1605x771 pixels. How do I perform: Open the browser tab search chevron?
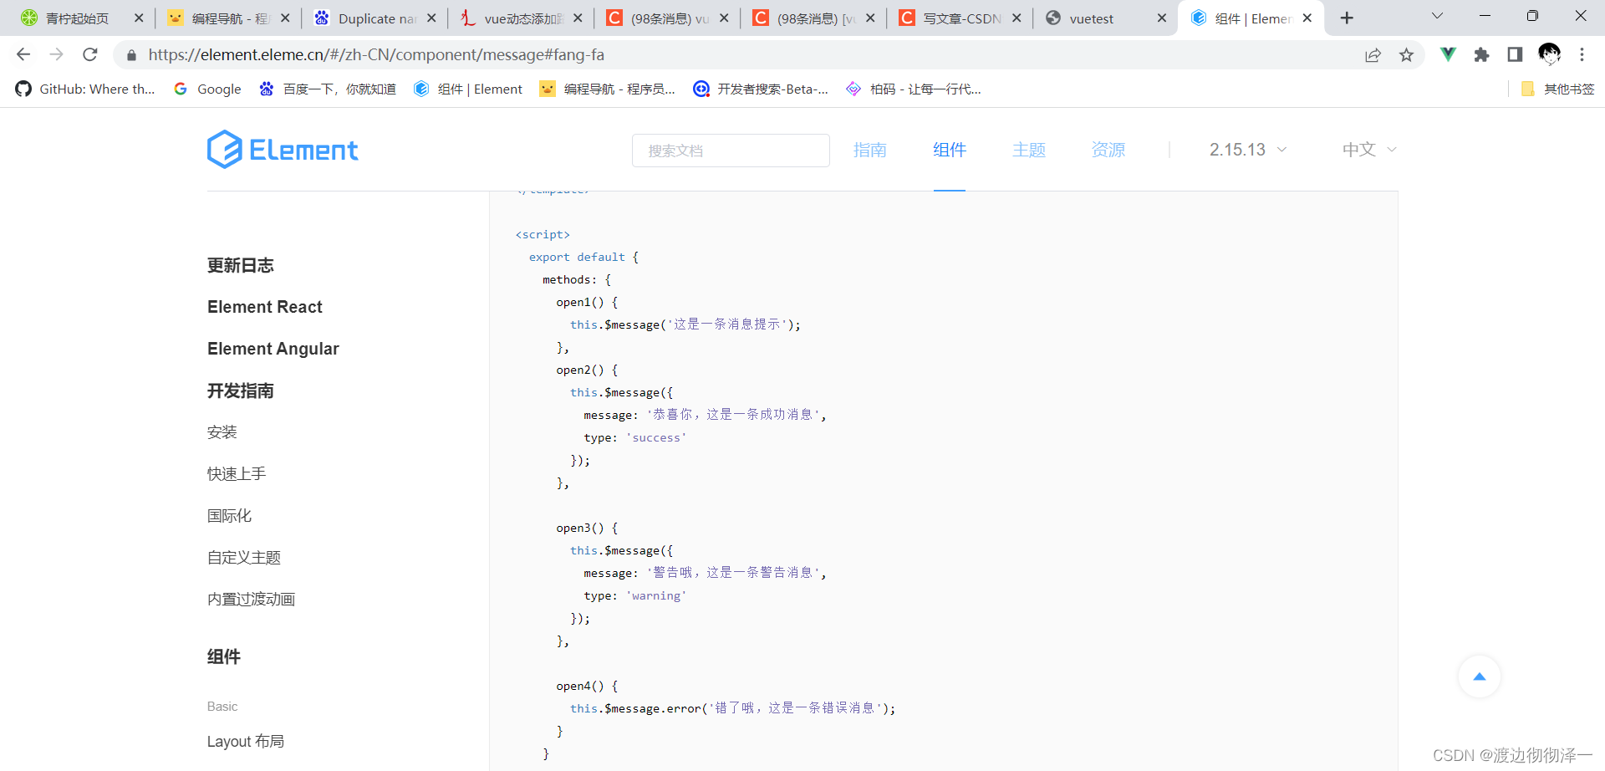pyautogui.click(x=1437, y=16)
